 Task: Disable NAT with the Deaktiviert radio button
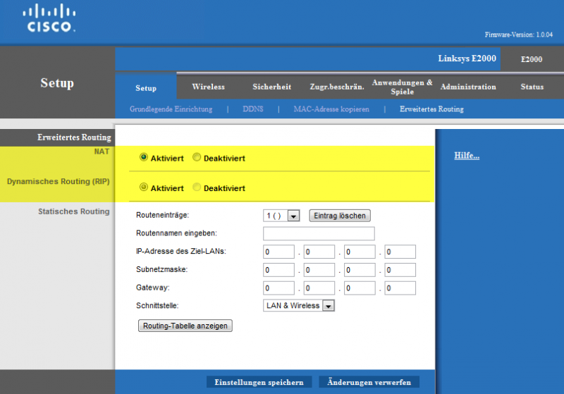pyautogui.click(x=197, y=158)
